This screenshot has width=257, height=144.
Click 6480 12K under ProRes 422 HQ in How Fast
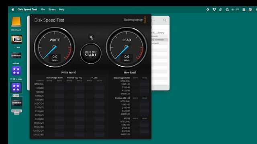tap(125, 114)
